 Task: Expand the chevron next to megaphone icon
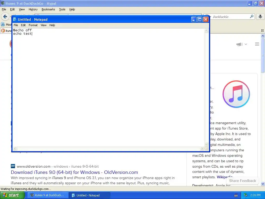coord(246,44)
